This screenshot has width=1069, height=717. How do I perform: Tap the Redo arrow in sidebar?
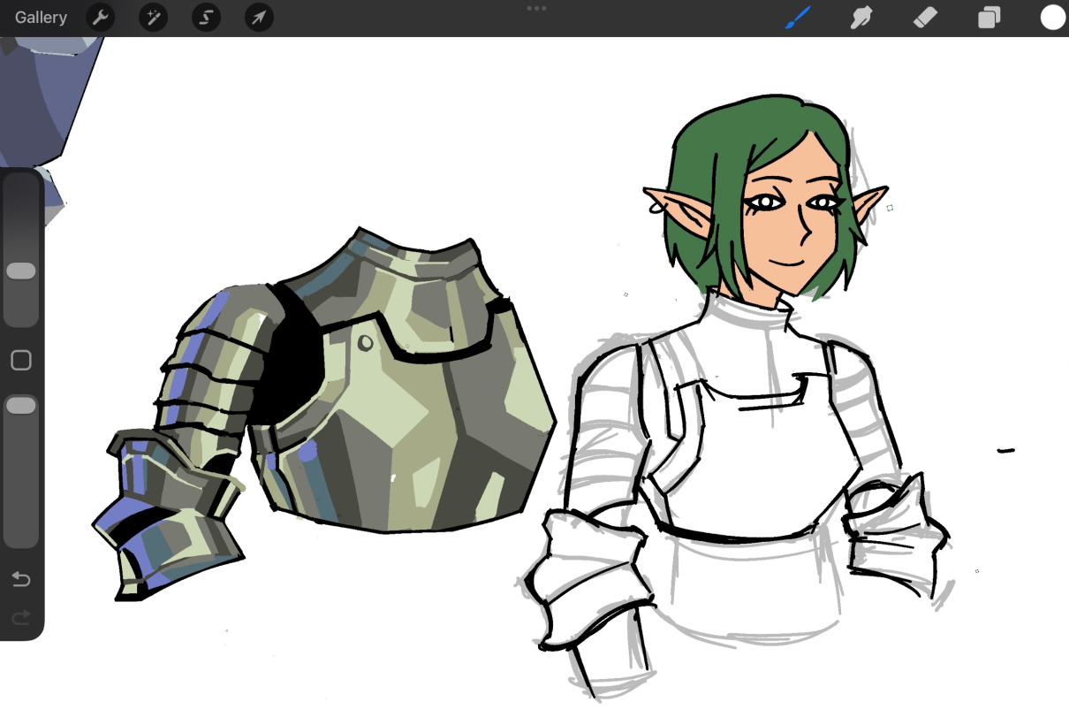[21, 616]
